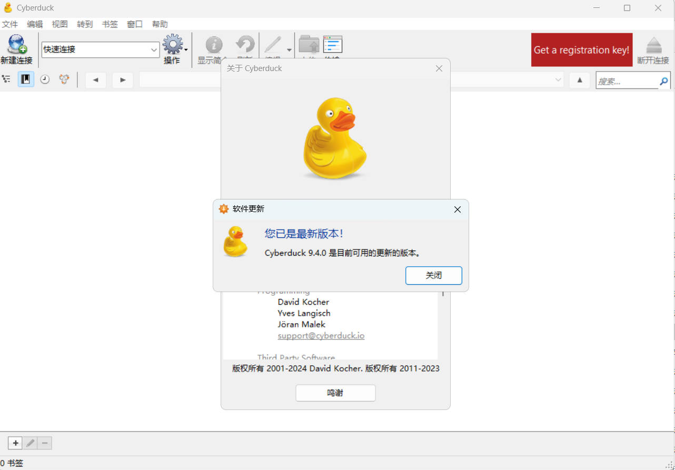Show the history view in the sidebar
This screenshot has height=470, width=675.
tap(45, 79)
